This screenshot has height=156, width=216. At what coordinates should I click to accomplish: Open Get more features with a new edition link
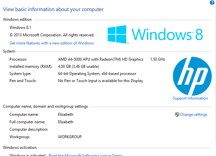pyautogui.click(x=52, y=43)
